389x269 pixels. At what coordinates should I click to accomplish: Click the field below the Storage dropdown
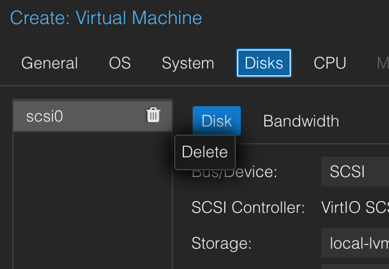coord(355,267)
